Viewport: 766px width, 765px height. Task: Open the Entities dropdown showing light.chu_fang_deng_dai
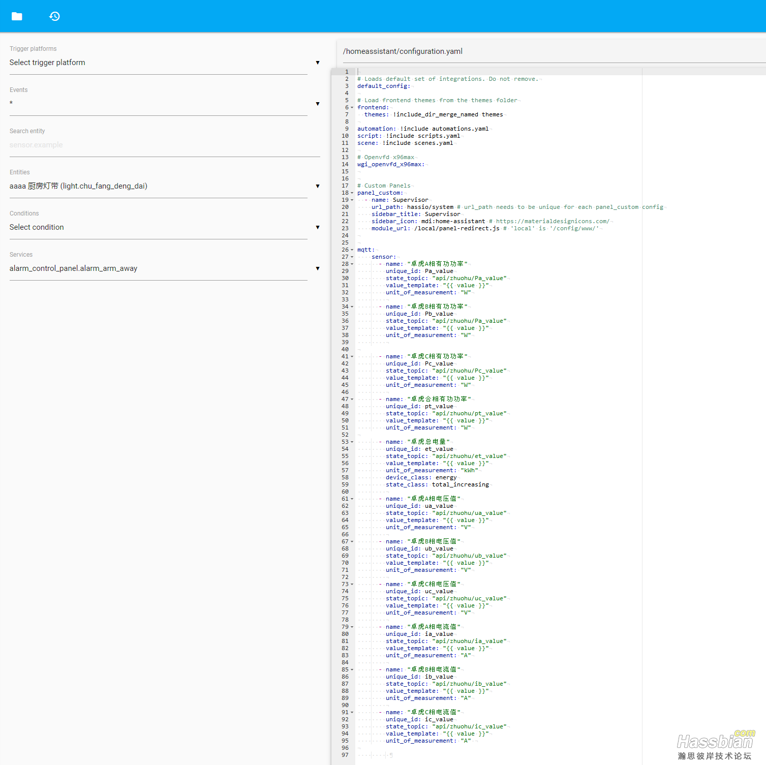point(165,186)
